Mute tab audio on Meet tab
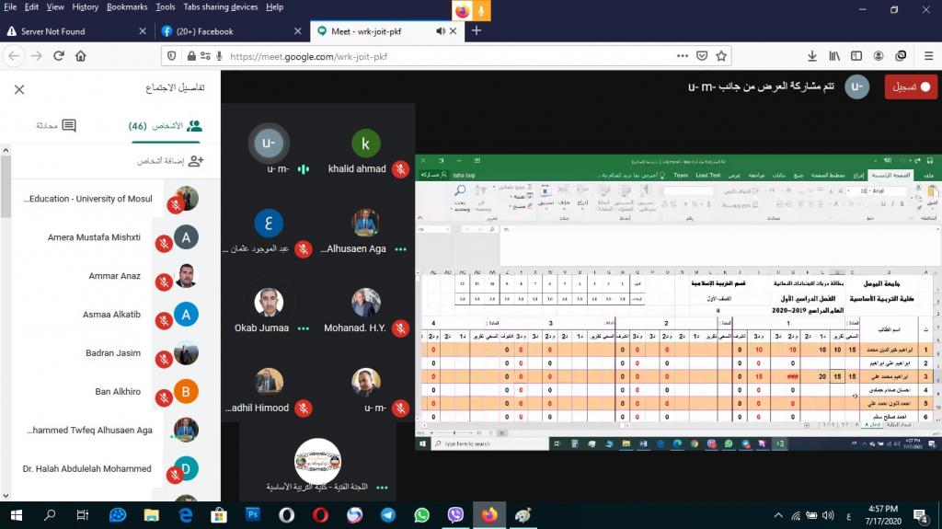The width and height of the screenshot is (942, 529). [441, 31]
